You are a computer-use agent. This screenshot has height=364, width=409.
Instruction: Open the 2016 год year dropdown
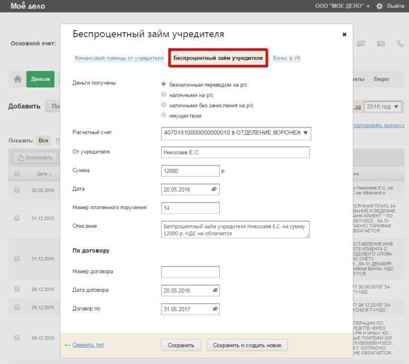click(383, 107)
